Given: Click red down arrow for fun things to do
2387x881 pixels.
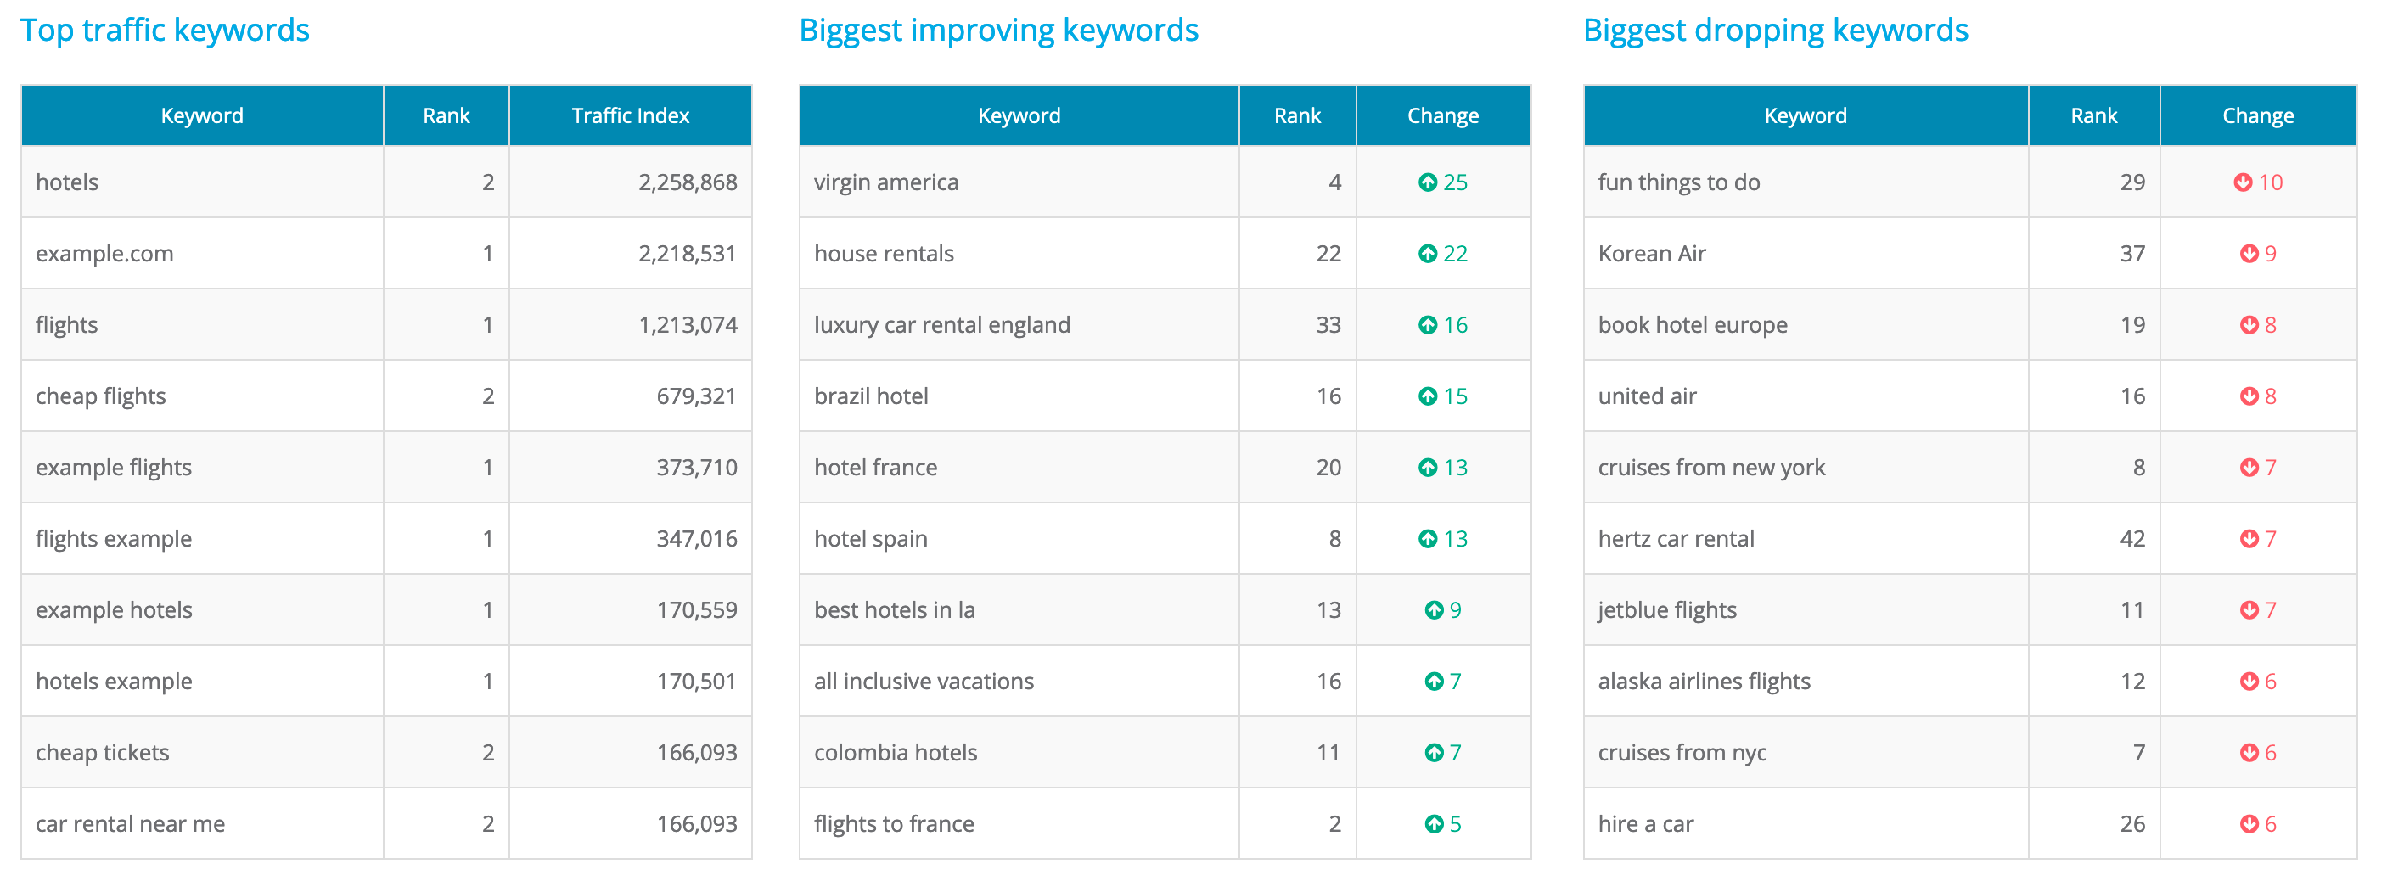Looking at the screenshot, I should coord(2243,182).
